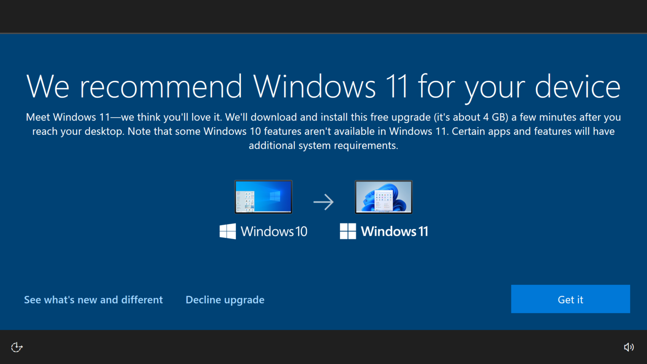
Task: Select the Decline upgrade option
Action: pos(225,300)
